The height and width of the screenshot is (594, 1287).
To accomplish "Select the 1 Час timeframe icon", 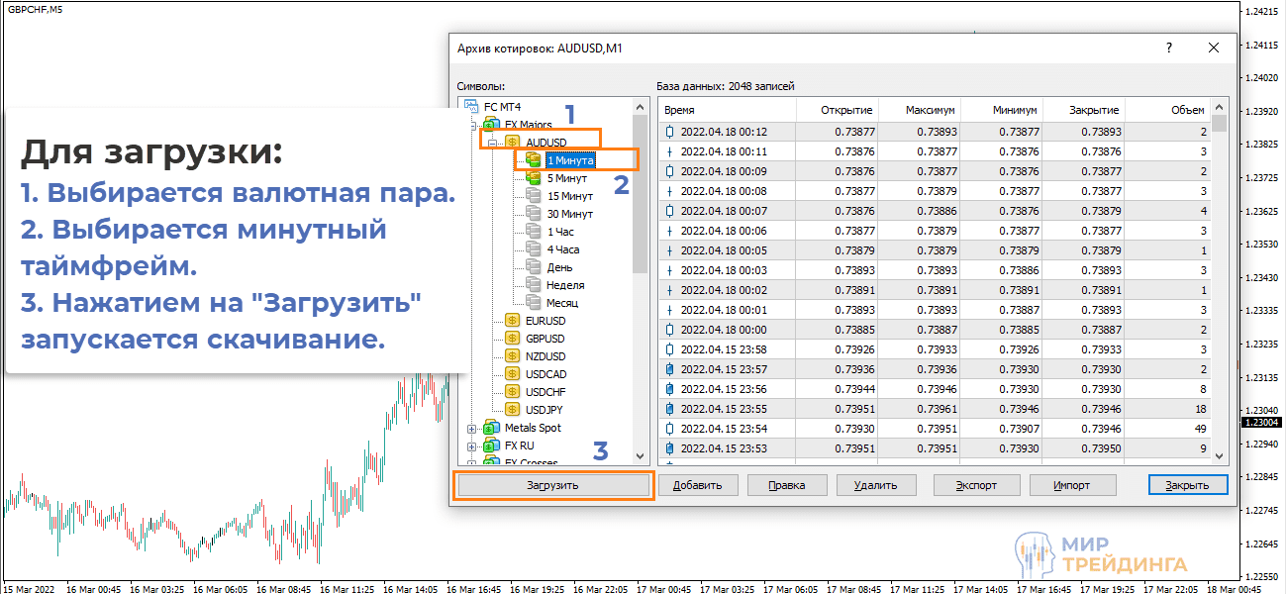I will tap(534, 231).
